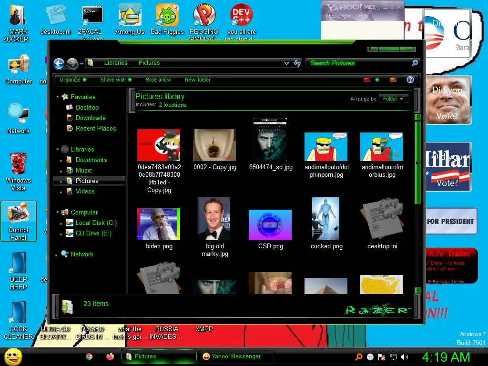The image size is (488, 366).
Task: Click the Forward arrow in Explorer
Action: [x=72, y=63]
